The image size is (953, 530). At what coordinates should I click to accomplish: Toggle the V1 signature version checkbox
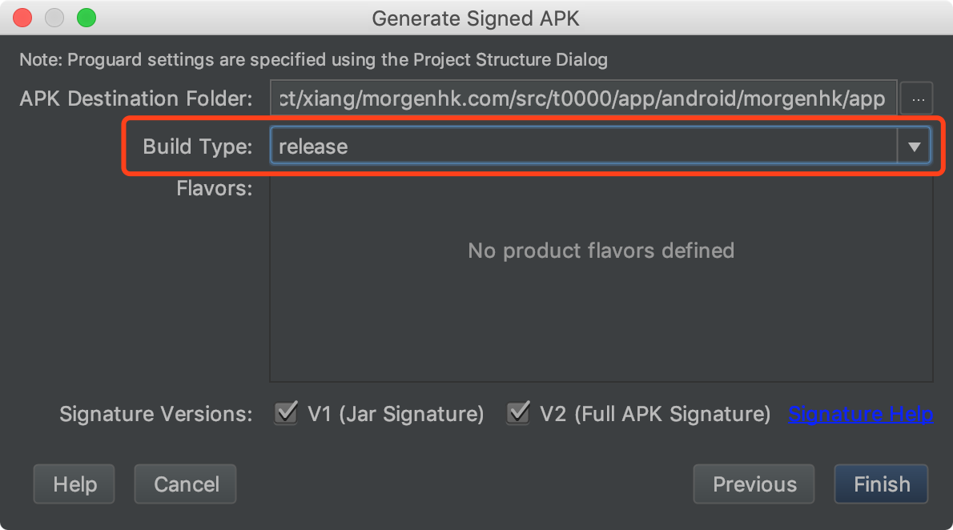285,413
